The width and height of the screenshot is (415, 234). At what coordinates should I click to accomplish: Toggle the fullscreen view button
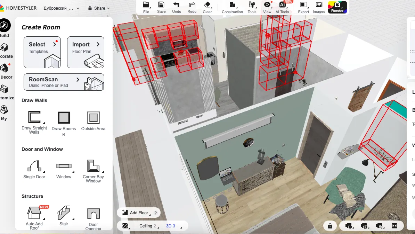[394, 226]
